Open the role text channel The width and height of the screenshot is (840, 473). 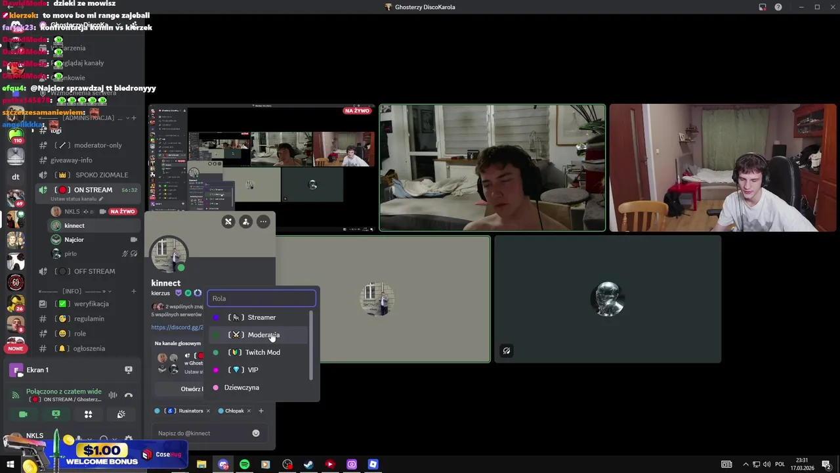point(89,334)
